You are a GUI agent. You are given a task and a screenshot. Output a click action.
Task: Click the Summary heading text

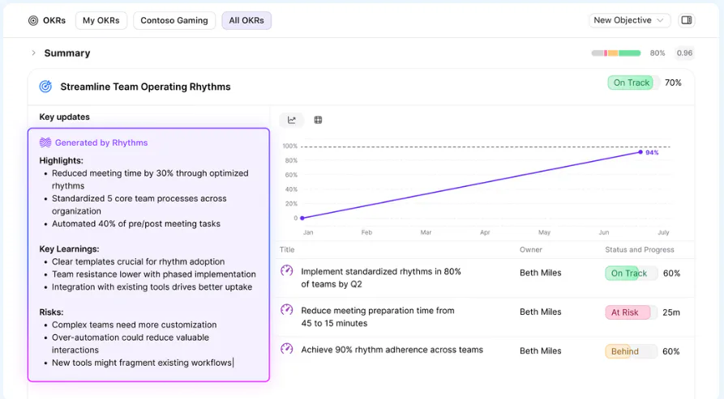click(x=67, y=53)
